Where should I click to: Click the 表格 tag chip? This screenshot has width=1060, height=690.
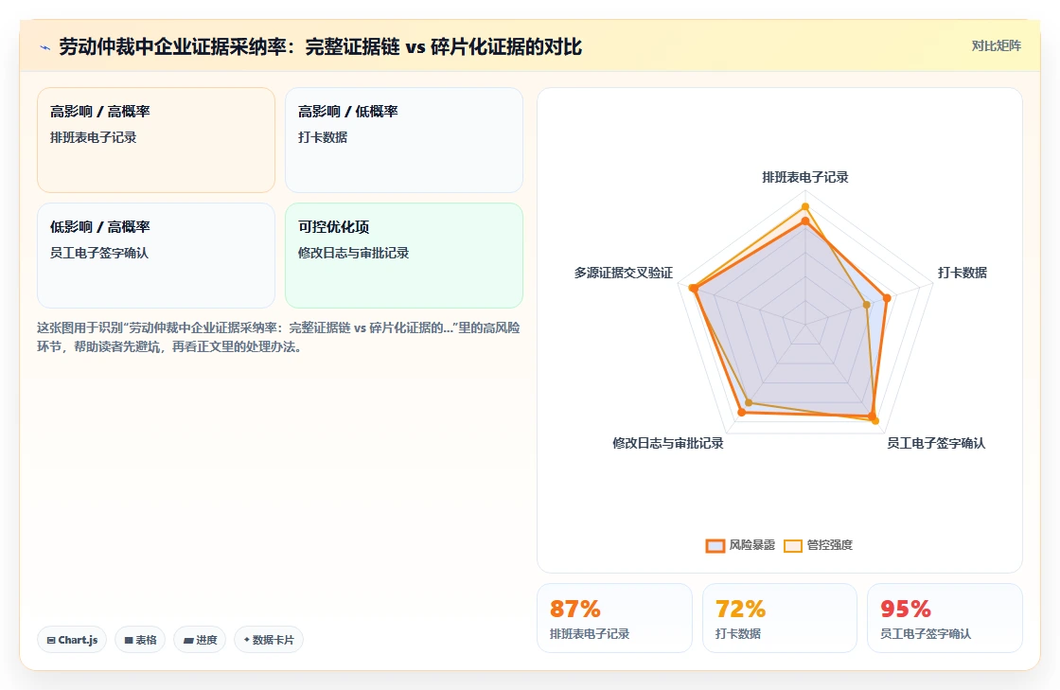(140, 640)
